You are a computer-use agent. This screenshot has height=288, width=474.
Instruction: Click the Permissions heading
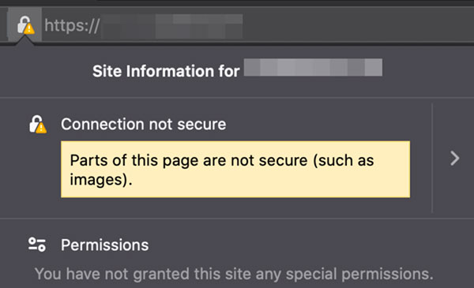click(x=104, y=245)
